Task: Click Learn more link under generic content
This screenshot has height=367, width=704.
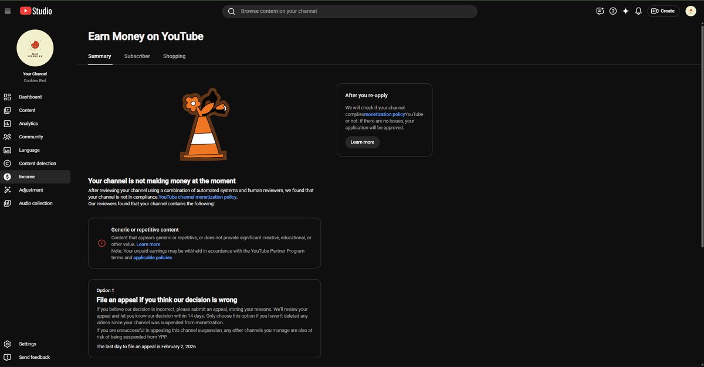Action: (x=148, y=244)
